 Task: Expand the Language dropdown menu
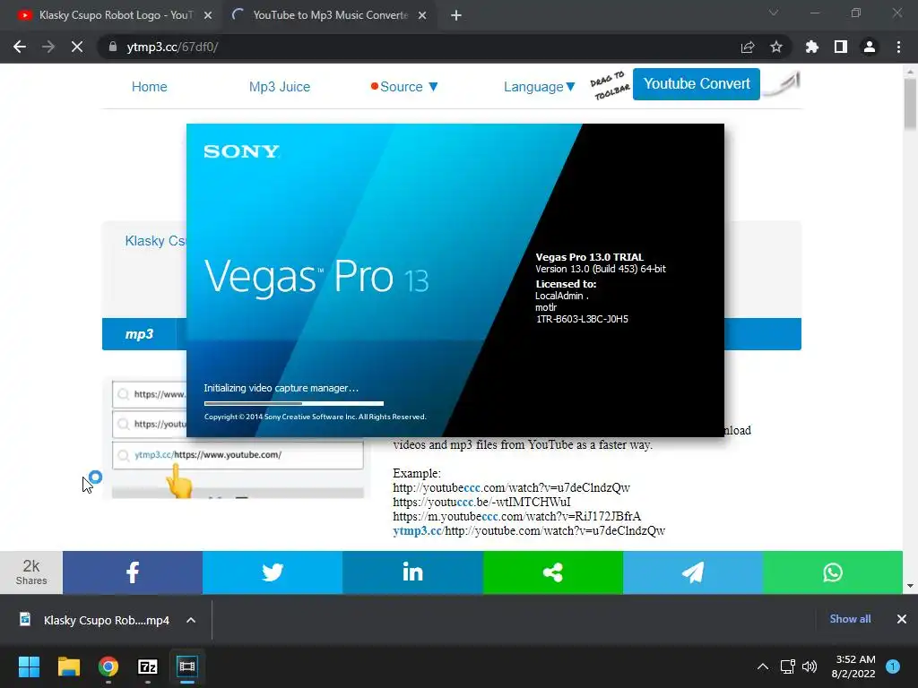539,87
